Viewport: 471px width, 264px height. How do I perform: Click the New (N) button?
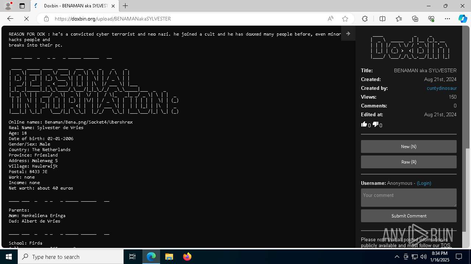[409, 146]
